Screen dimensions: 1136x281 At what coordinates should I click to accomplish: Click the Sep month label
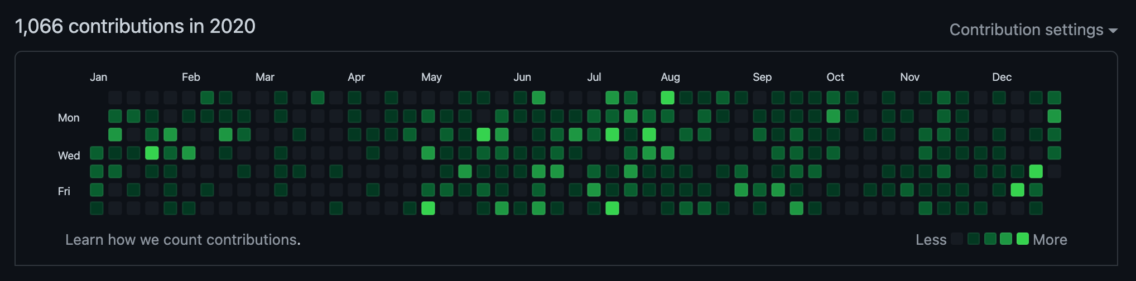coord(762,77)
